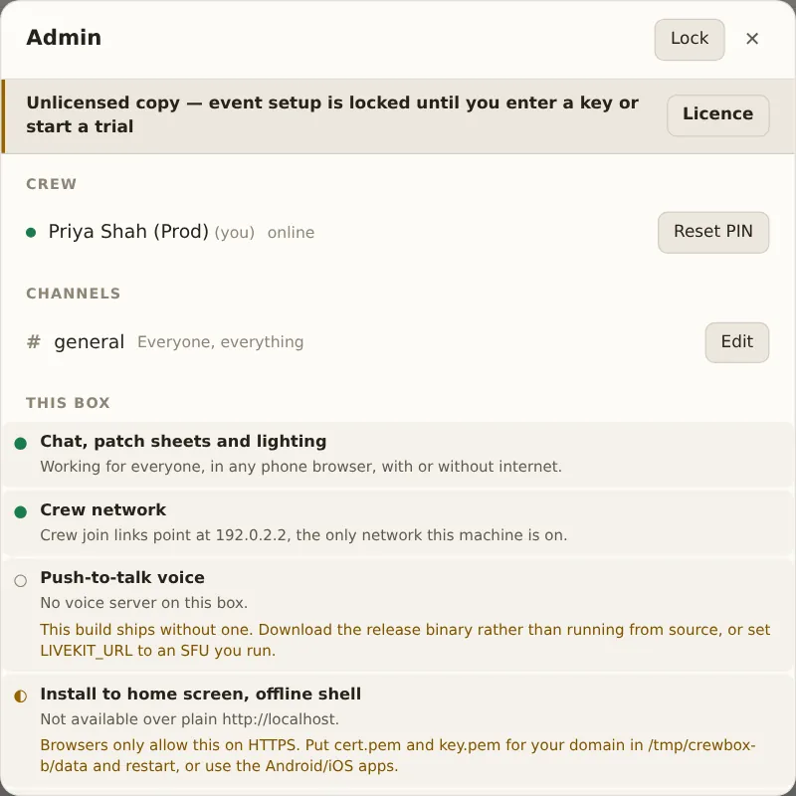Click the CREW section header
The width and height of the screenshot is (796, 796).
[52, 184]
